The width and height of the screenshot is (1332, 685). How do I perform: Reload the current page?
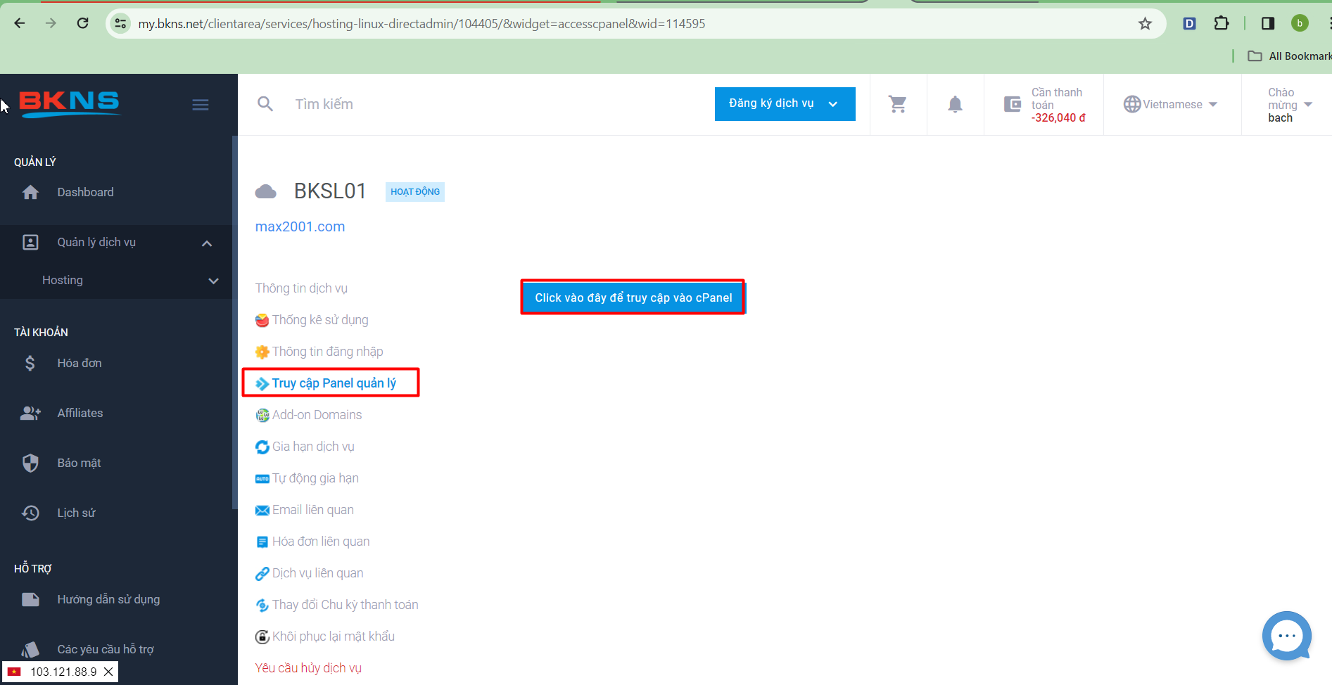(x=82, y=23)
